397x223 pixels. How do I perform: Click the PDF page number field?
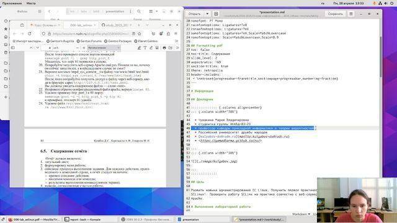click(47, 48)
